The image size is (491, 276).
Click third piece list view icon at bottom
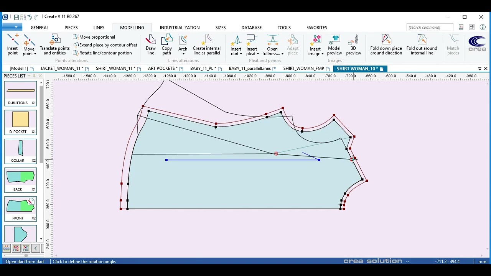pos(26,248)
